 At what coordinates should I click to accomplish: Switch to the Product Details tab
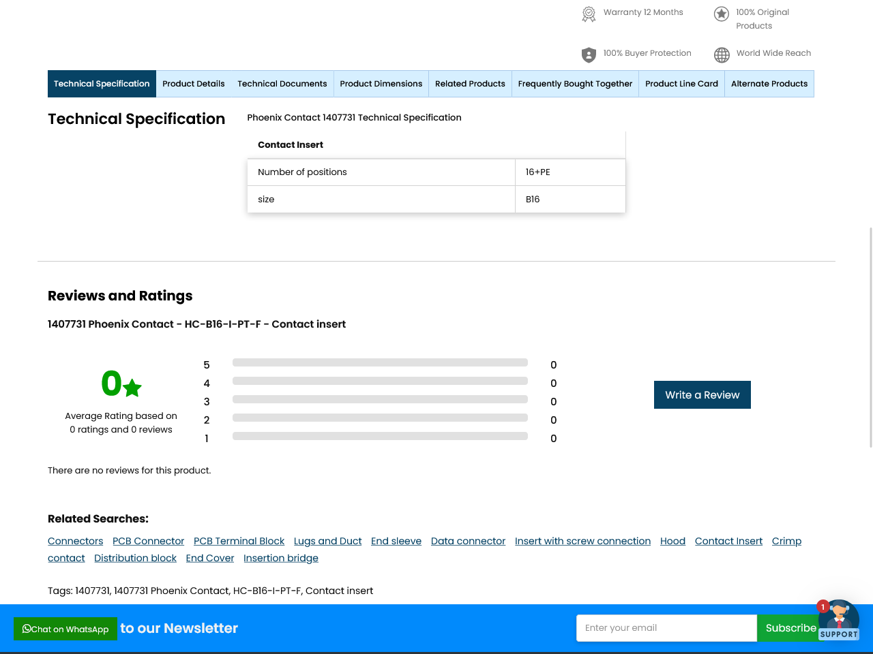(x=193, y=84)
